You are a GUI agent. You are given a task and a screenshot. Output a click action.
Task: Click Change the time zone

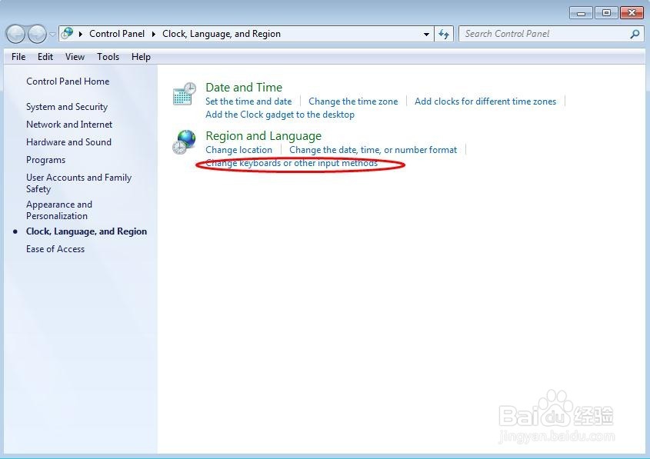(353, 101)
